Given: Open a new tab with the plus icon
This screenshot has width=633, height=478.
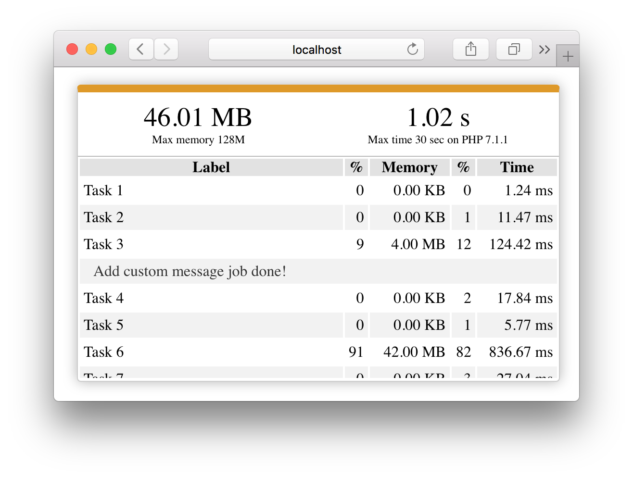Looking at the screenshot, I should tap(568, 55).
